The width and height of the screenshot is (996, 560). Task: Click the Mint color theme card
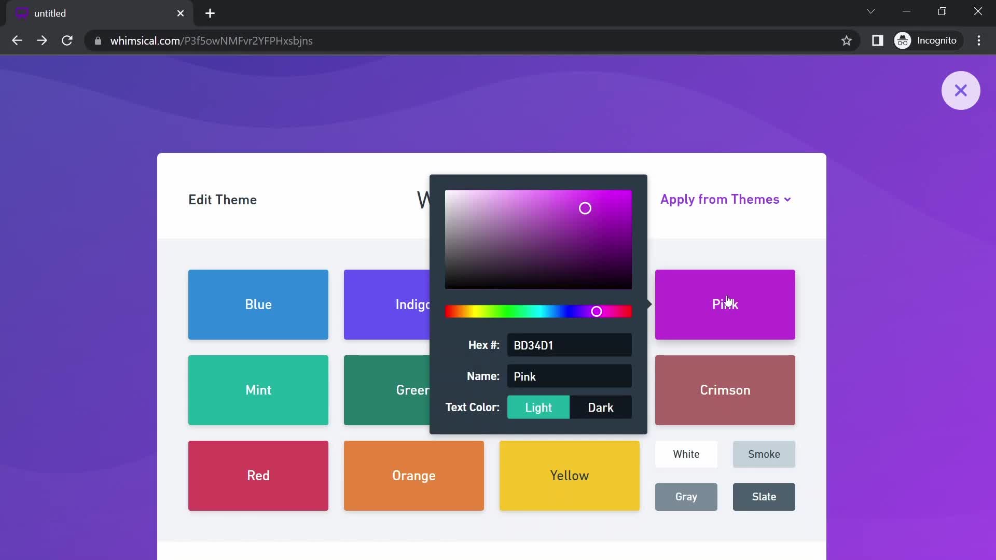point(258,390)
